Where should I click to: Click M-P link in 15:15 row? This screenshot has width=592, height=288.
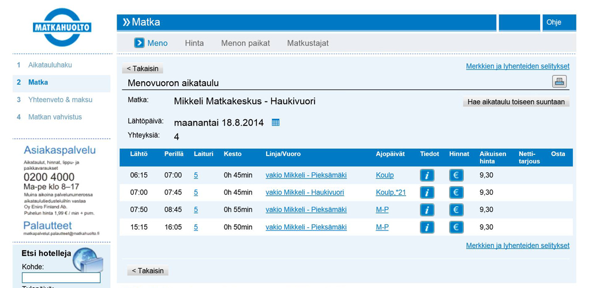[x=382, y=228]
